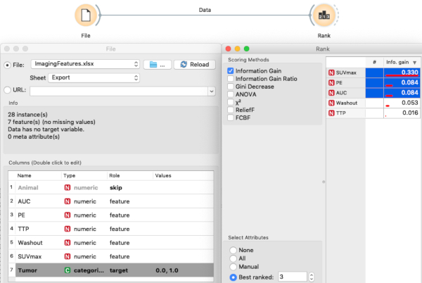Enable the Gini Decrease scoring method
This screenshot has height=283, width=422.
pos(231,87)
